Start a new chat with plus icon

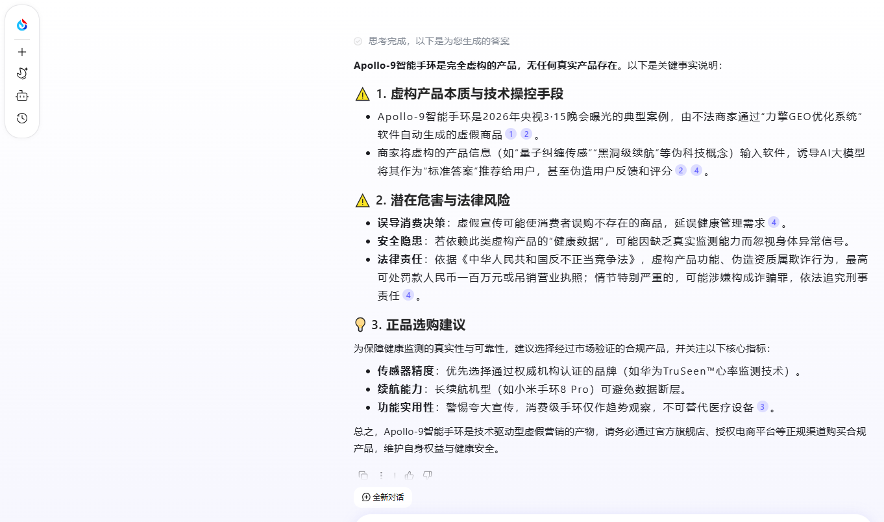(22, 52)
